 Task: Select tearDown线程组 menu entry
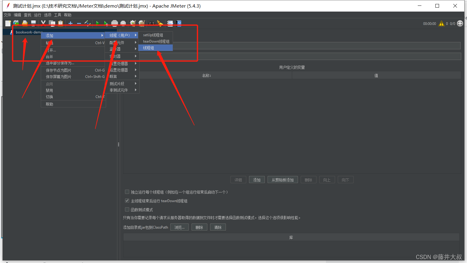tap(156, 41)
